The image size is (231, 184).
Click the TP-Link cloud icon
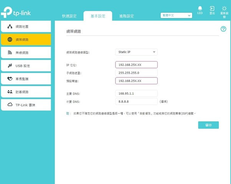[10, 105]
